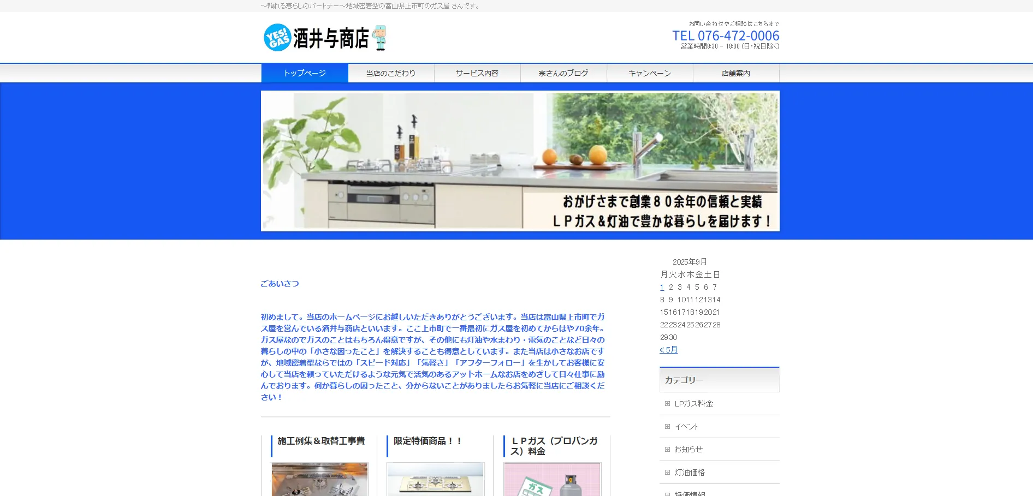
Task: Click the ごあいさつ heading text
Action: [280, 284]
